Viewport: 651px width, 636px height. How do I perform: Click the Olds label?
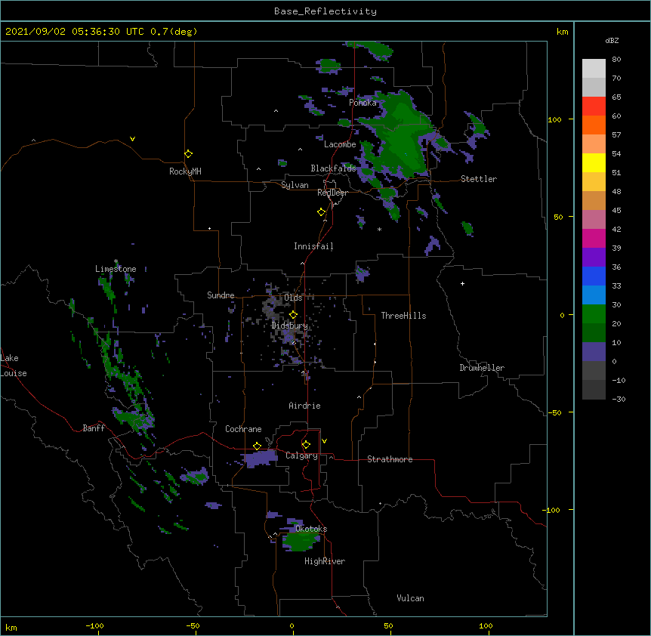pyautogui.click(x=293, y=298)
